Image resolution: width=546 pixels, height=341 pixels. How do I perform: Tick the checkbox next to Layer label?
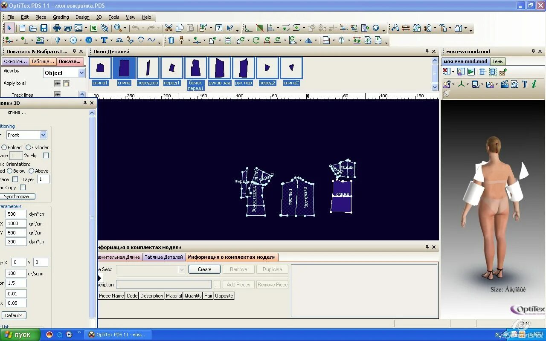pyautogui.click(x=15, y=179)
